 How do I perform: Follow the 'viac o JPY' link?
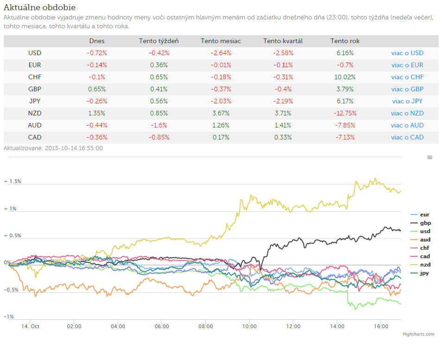pyautogui.click(x=407, y=101)
